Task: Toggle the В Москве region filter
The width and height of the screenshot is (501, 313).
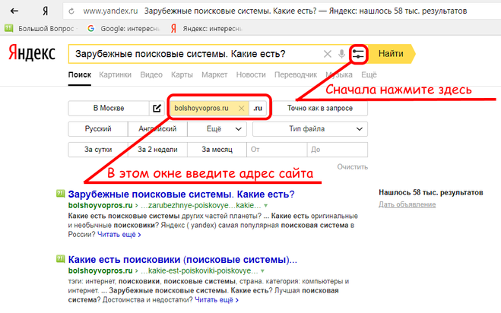Action: click(x=109, y=109)
